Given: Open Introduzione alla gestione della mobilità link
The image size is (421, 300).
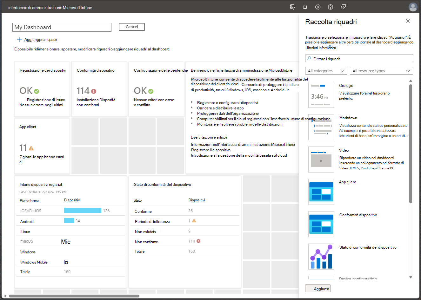Looking at the screenshot, I should click(239, 155).
